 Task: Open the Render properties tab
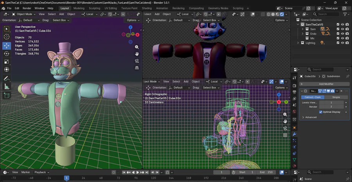click(294, 86)
